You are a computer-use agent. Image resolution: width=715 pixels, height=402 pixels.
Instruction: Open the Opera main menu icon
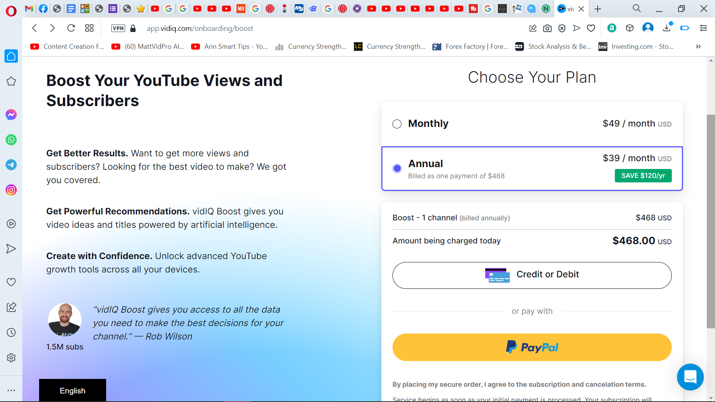pos(11,11)
